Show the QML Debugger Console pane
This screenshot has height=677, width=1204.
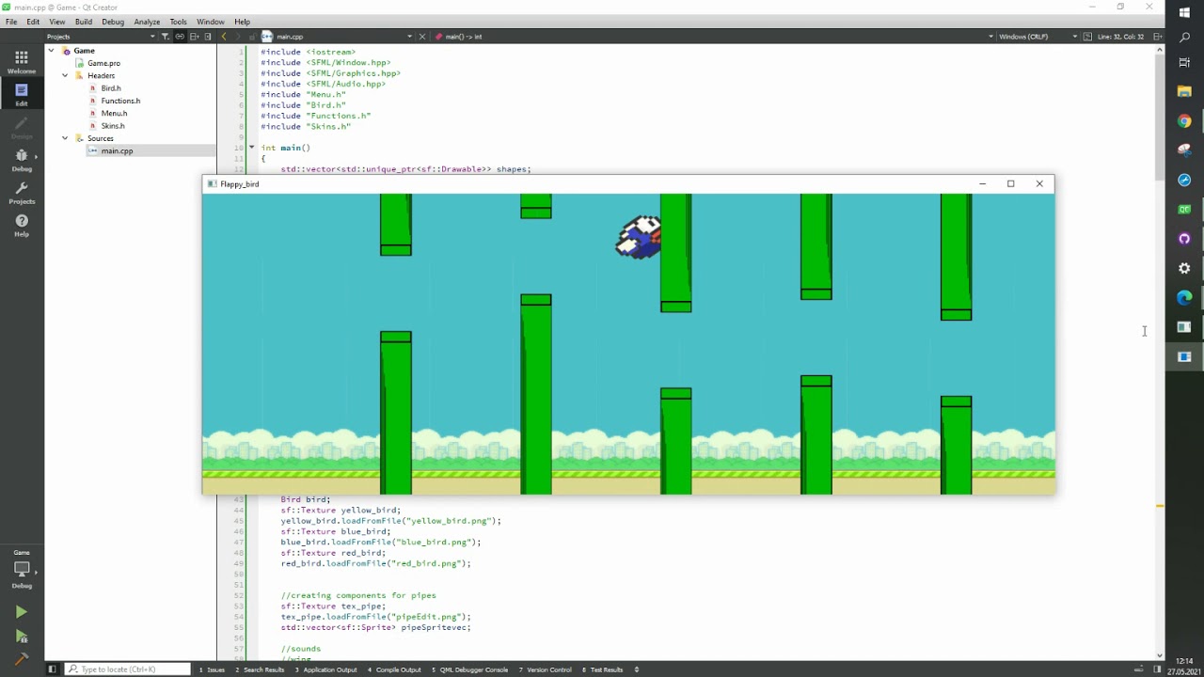click(469, 669)
